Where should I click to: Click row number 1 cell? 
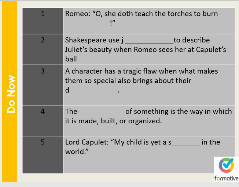click(x=43, y=20)
